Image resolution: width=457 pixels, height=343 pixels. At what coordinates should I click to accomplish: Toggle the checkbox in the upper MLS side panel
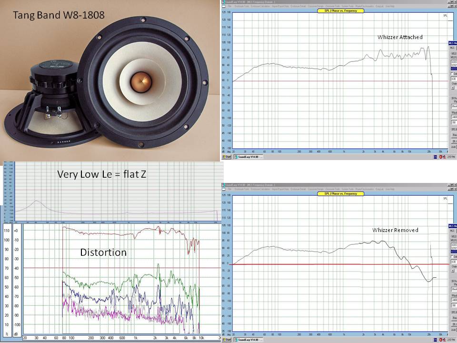click(x=452, y=74)
